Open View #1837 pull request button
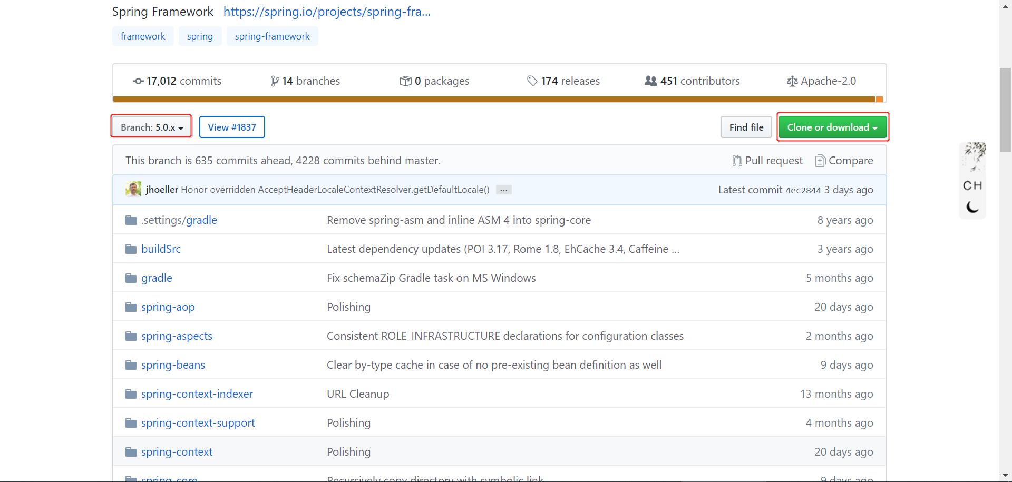Viewport: 1012px width, 482px height. (x=232, y=127)
